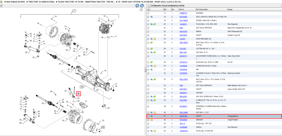The height and width of the screenshot is (136, 282).
Task: Click blue arrow icon for Ref 24 snap ring
Action: (151, 39)
